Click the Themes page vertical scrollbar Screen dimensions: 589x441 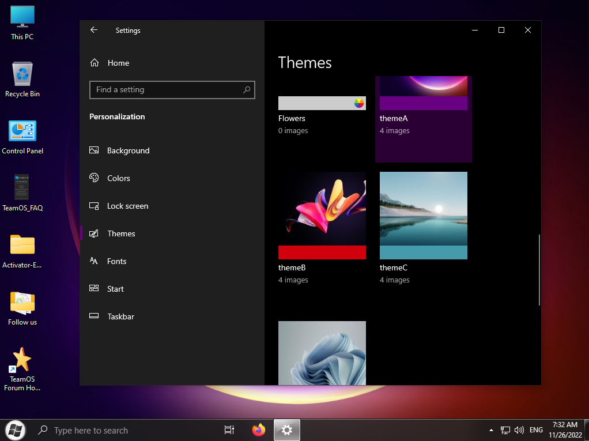pos(539,269)
